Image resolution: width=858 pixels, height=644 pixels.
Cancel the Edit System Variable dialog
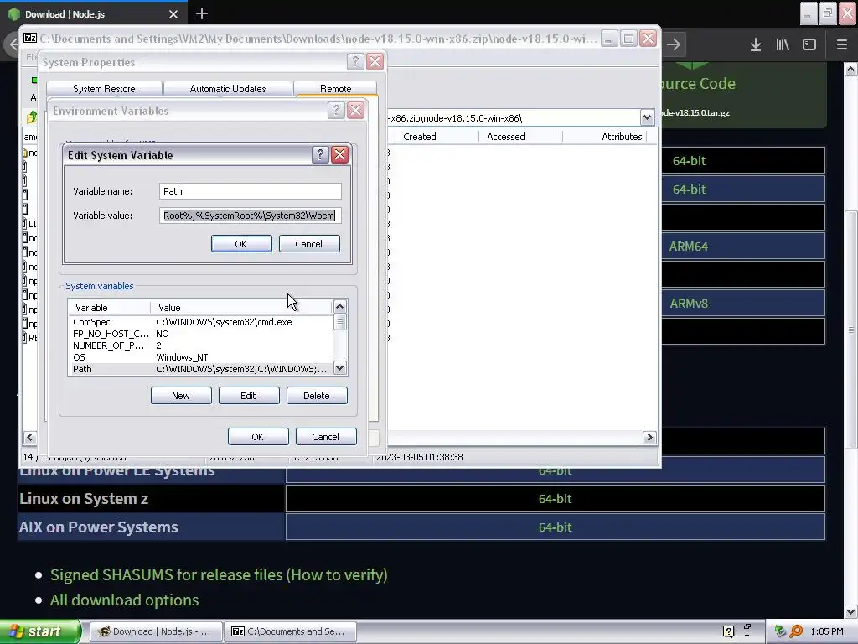[309, 244]
